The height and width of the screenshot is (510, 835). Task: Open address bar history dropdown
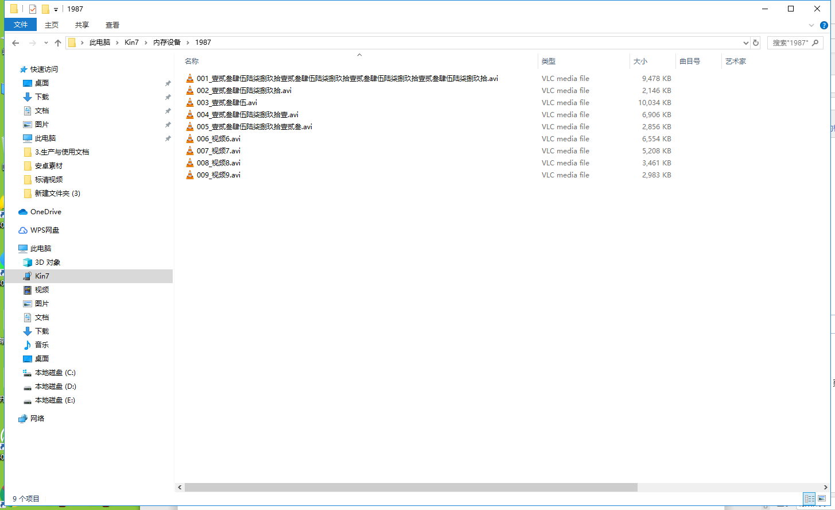(x=745, y=42)
